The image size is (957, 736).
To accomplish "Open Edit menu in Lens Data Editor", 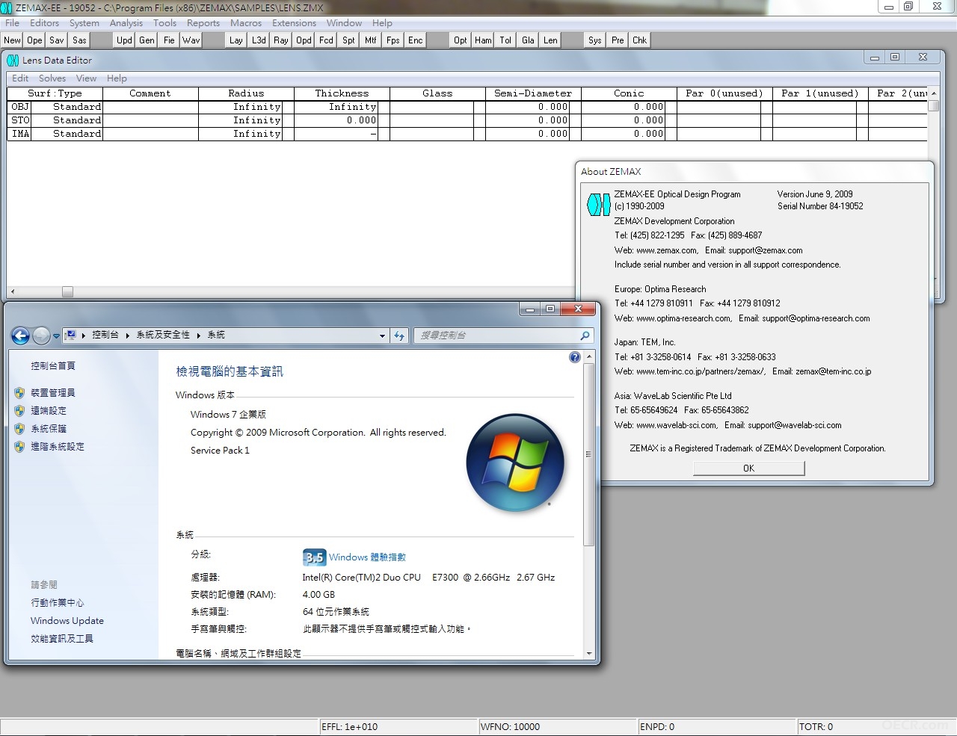I will pos(20,78).
